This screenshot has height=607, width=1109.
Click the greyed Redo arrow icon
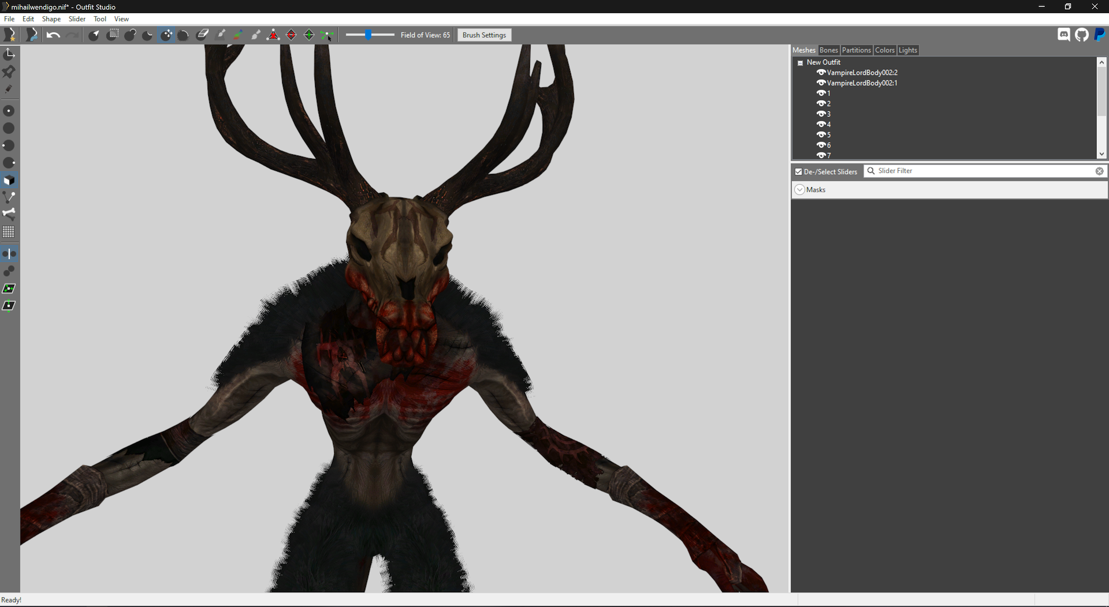pyautogui.click(x=72, y=35)
